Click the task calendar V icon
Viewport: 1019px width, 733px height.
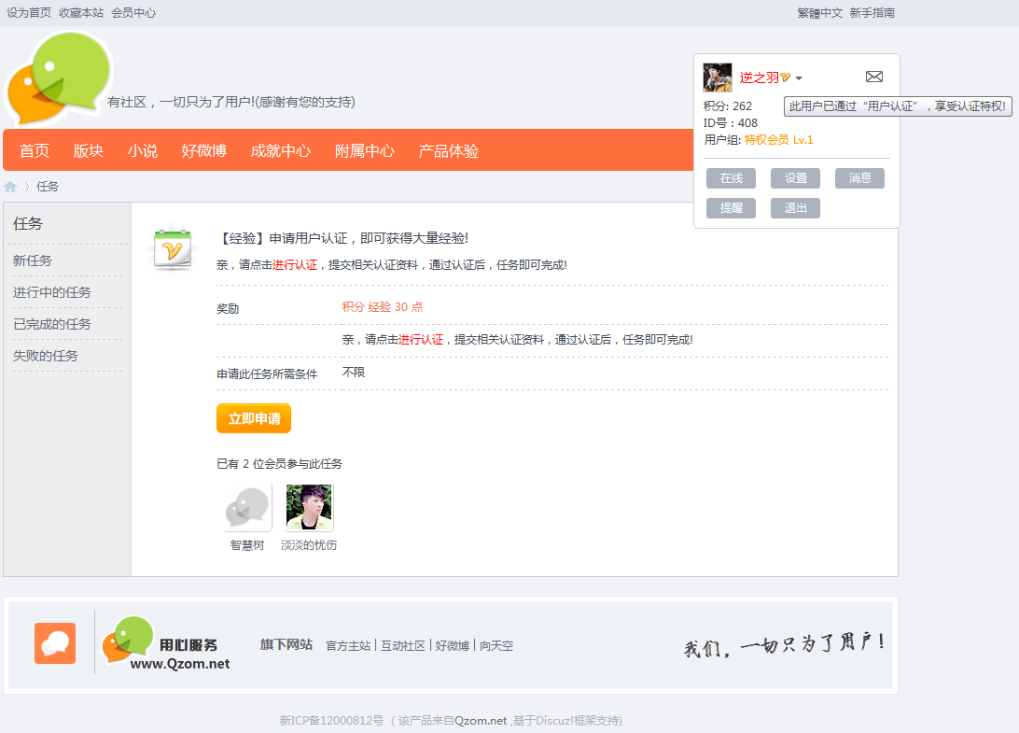click(173, 249)
